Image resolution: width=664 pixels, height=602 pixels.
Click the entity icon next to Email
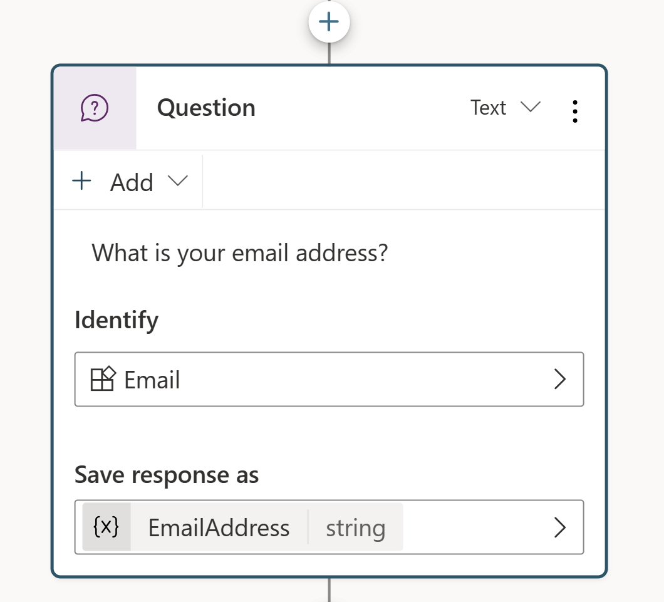[x=103, y=378]
